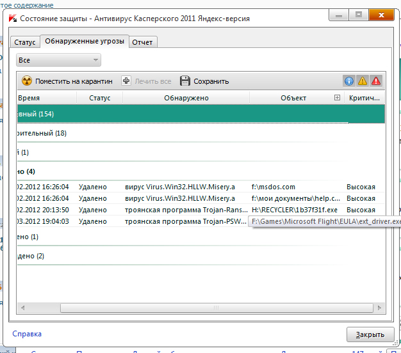Click the Закрыть button
Screen dimensions: 401x353
370,334
